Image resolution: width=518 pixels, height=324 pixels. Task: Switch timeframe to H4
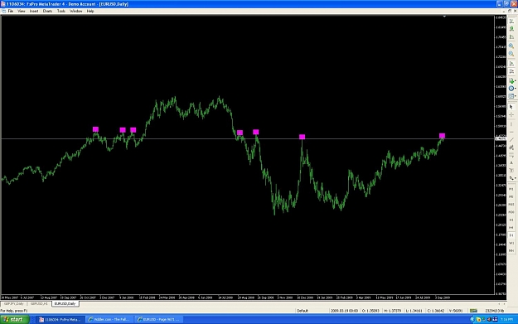[511, 227]
